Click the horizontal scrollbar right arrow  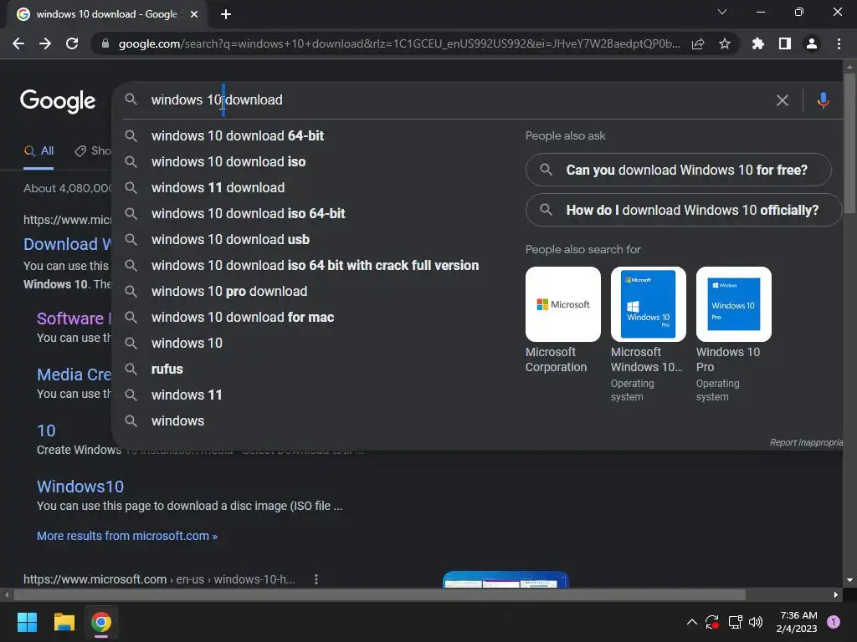[836, 594]
